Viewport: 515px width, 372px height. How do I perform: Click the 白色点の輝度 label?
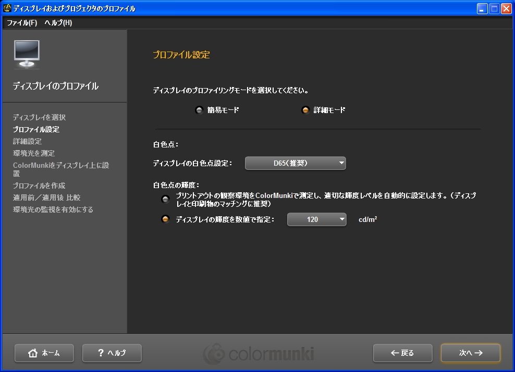coord(176,185)
